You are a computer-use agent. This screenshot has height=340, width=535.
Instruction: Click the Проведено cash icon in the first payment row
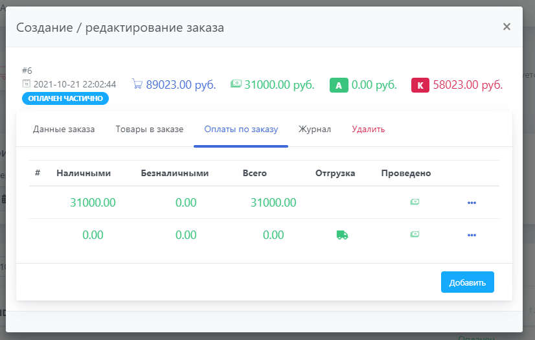[415, 202]
